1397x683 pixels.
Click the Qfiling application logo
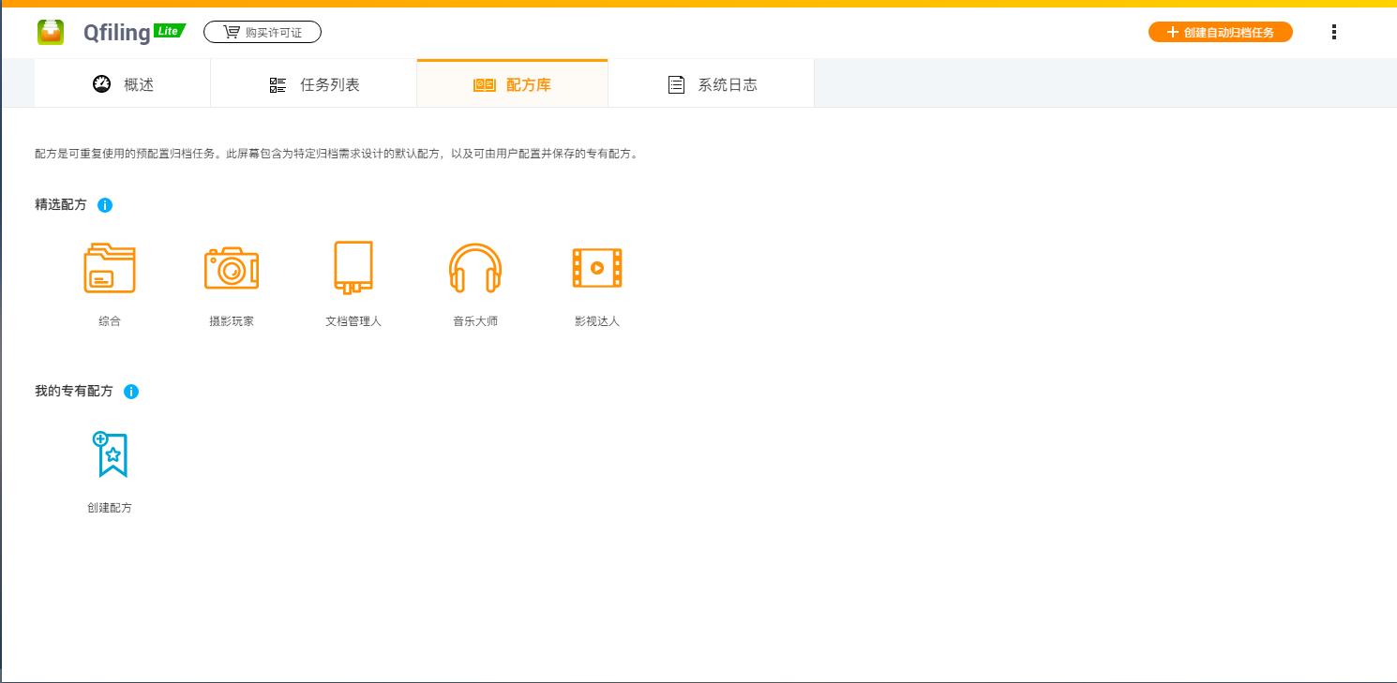[51, 31]
